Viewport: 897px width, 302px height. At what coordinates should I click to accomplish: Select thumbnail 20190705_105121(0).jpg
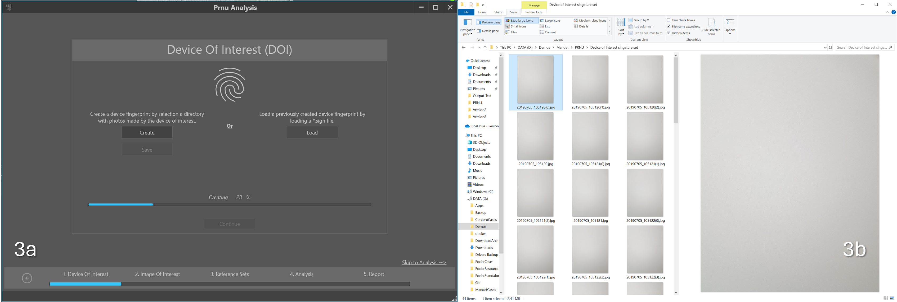click(590, 139)
